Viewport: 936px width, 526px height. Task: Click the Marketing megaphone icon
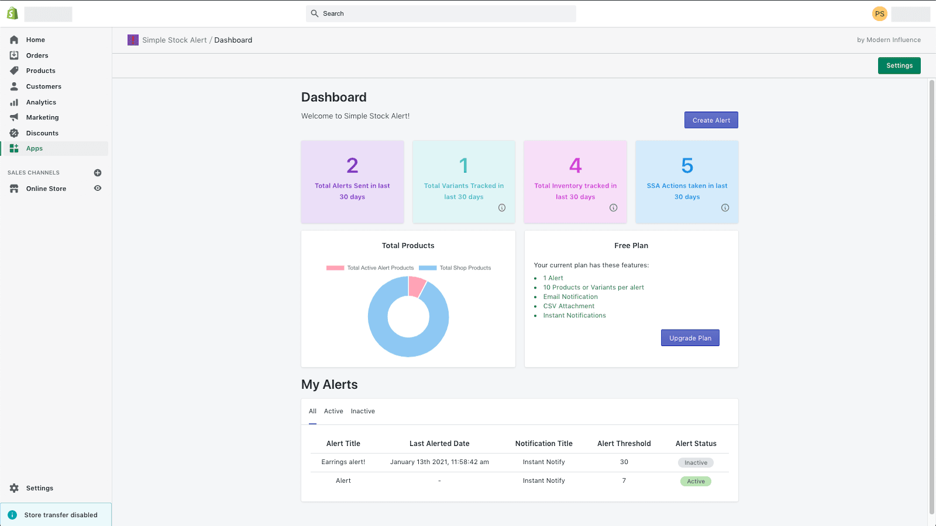(14, 117)
